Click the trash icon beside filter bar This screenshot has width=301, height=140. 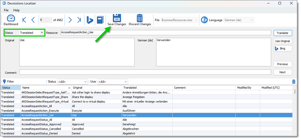pos(294,81)
